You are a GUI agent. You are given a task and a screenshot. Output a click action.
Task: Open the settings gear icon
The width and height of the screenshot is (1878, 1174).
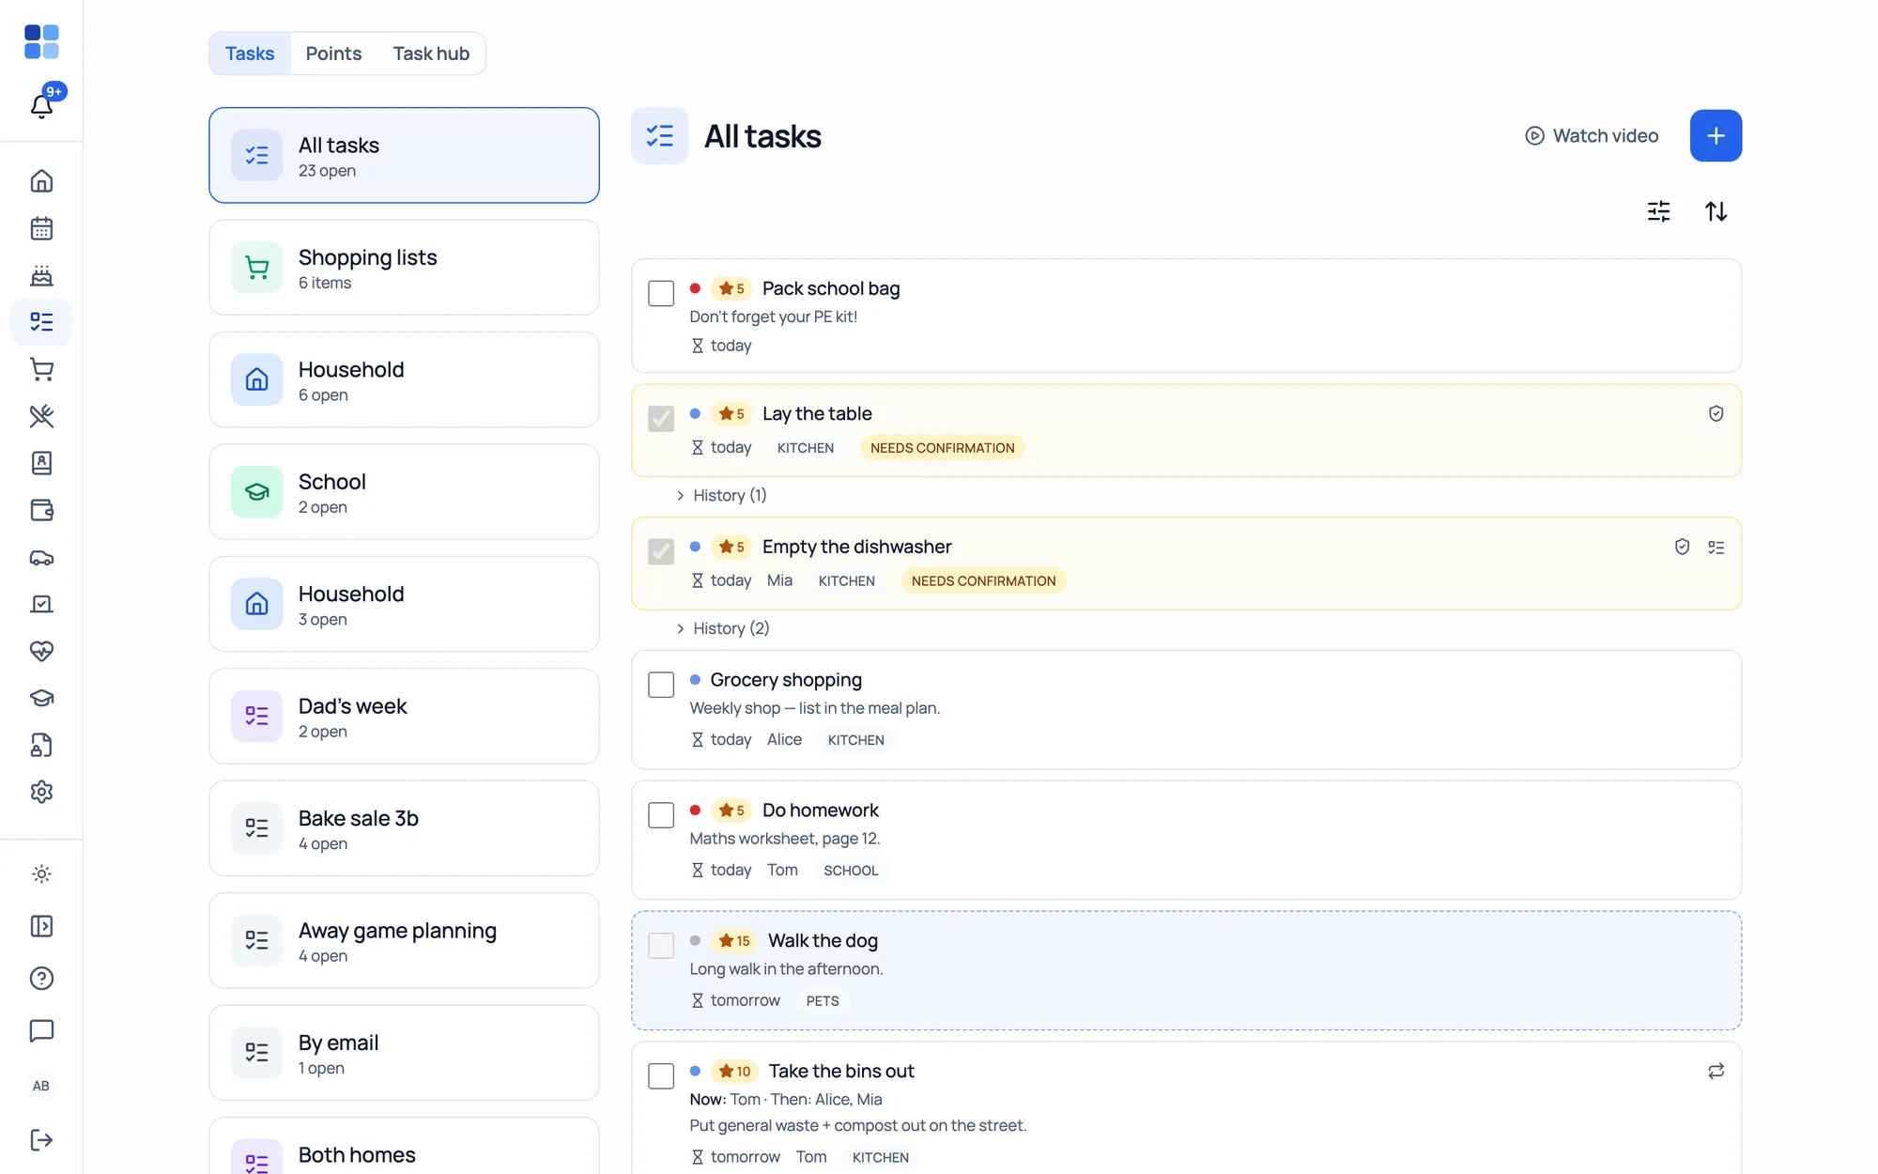(41, 792)
